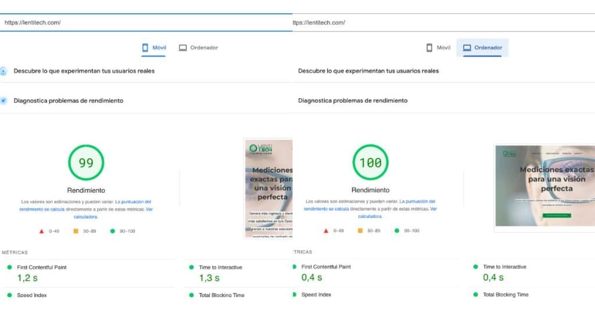The width and height of the screenshot is (595, 311).
Task: Click the green circle 90–100 legend icon under score 99
Action: pos(112,231)
